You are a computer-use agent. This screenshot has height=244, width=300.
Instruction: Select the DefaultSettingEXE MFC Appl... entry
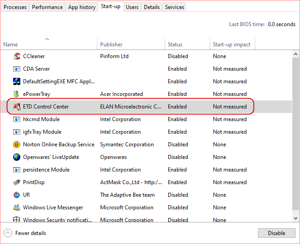tap(59, 81)
